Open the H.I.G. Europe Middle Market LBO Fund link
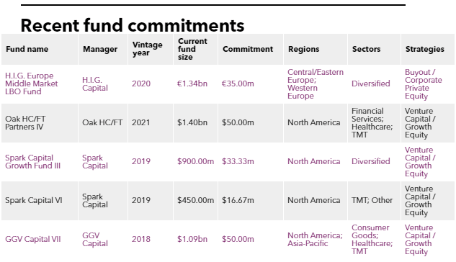 (x=32, y=83)
